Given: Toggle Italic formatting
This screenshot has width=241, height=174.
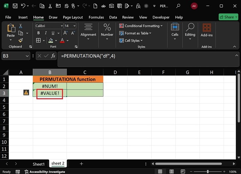Looking at the screenshot, I should 46,33.
